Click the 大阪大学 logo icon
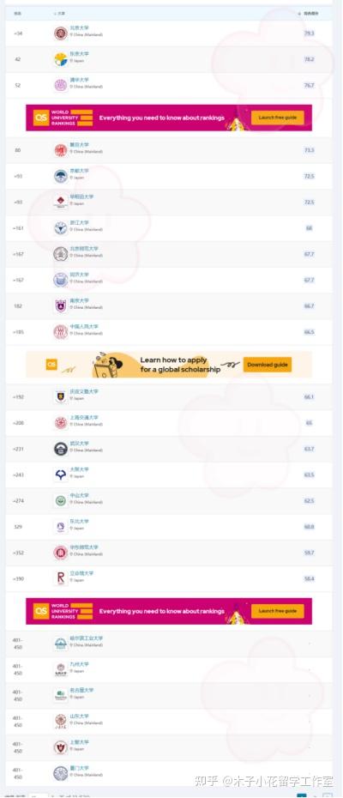Viewport: 343px width, 798px height. (61, 475)
